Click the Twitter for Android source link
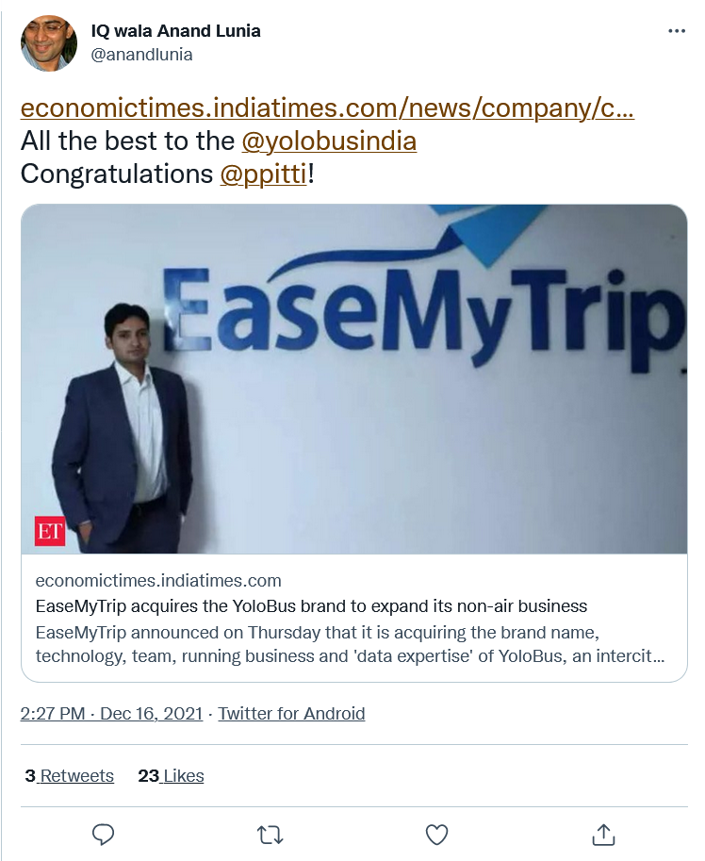Screen dimensions: 705x861 tap(291, 714)
